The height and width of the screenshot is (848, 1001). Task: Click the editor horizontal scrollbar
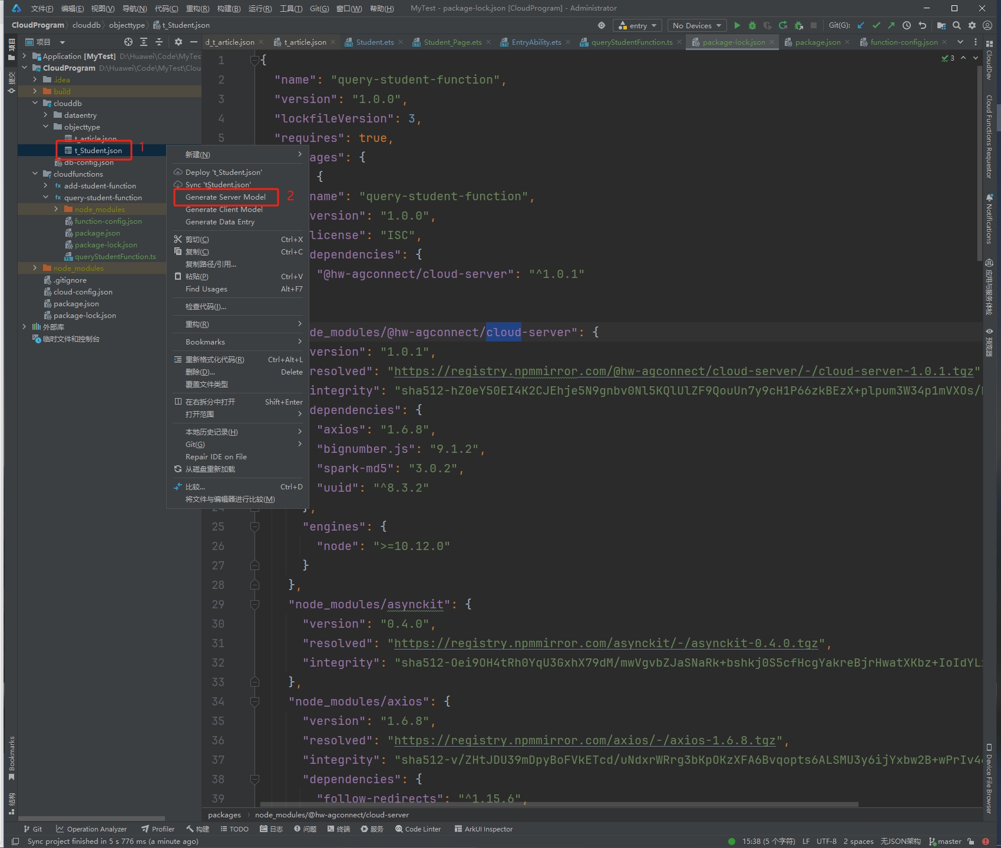tap(559, 804)
